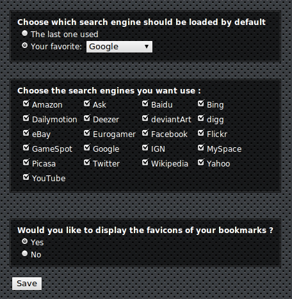
Task: Uncheck the Amazon checkbox
Action: pyautogui.click(x=26, y=104)
